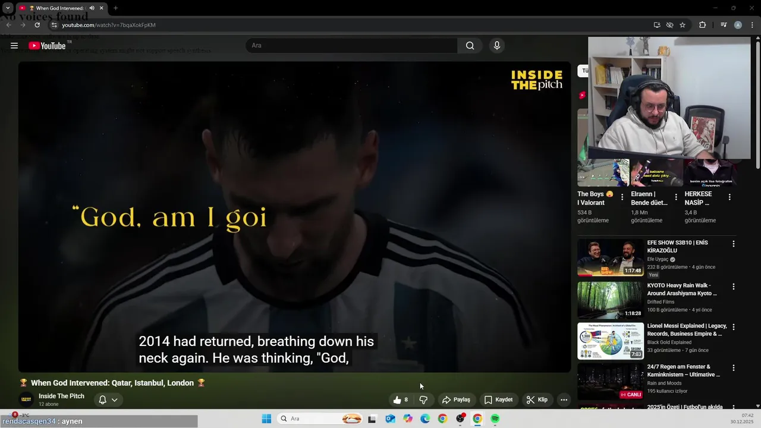Click the Efe Uygaç channel name
Screen dimensions: 761x428
[658, 259]
